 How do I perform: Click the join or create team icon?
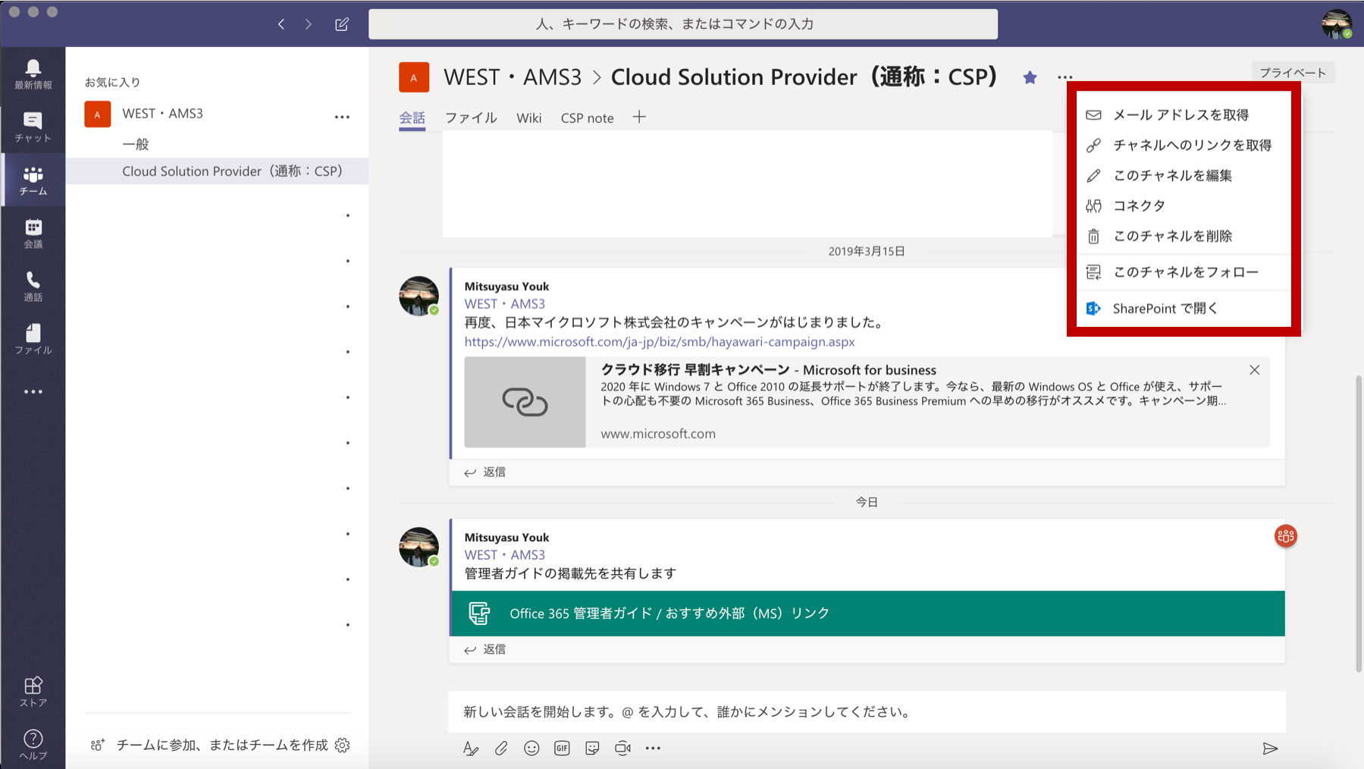click(x=98, y=745)
